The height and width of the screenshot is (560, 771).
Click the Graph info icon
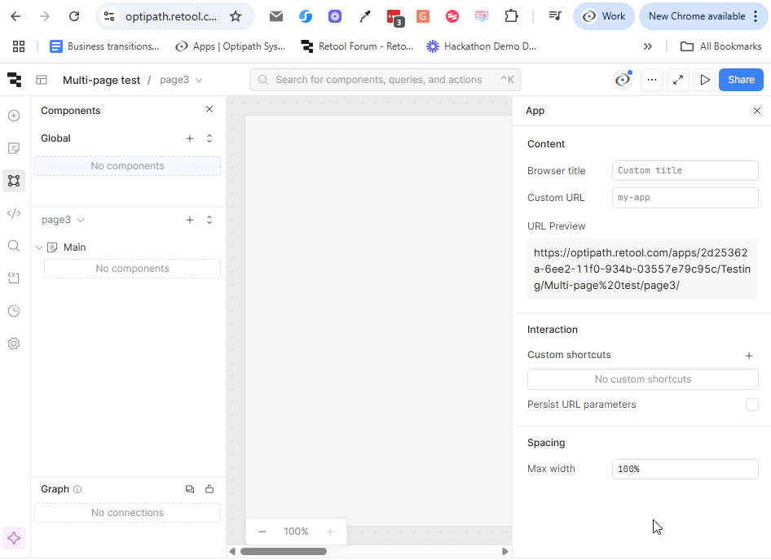77,489
